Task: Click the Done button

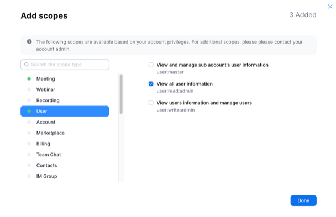Action: click(x=303, y=200)
